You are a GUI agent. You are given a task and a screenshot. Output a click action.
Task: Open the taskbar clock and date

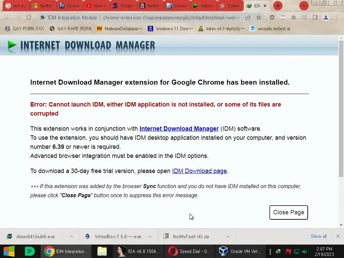point(324,251)
